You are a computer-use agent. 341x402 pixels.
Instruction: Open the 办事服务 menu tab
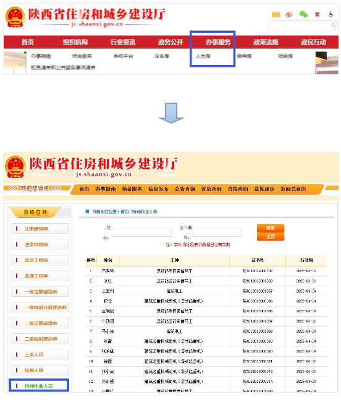[218, 42]
